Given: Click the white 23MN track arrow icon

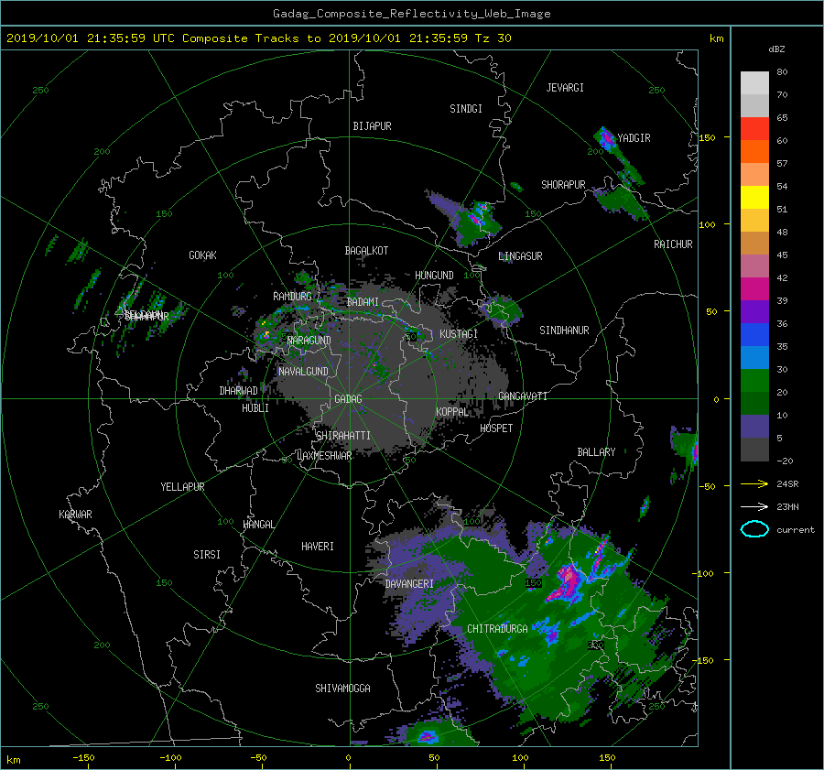Looking at the screenshot, I should [754, 506].
